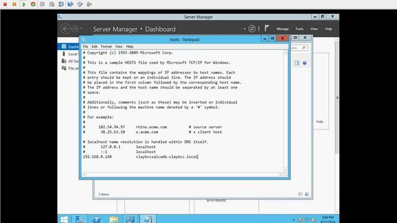This screenshot has width=397, height=223.
Task: Open Notepad Edit menu
Action: [x=94, y=46]
